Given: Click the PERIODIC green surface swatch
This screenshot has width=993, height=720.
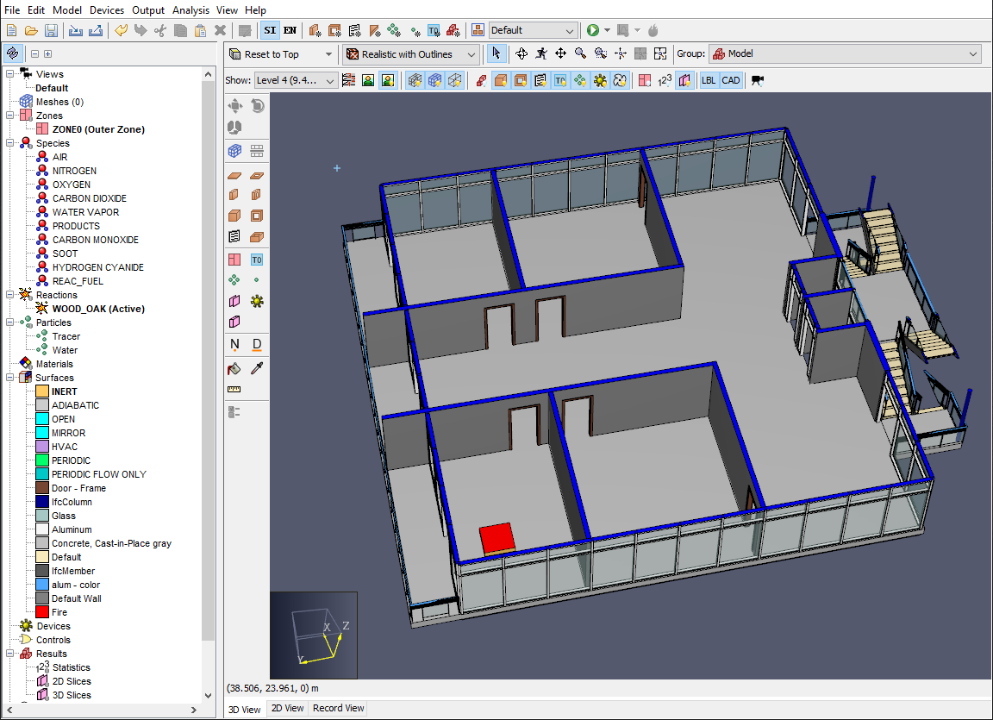Looking at the screenshot, I should coord(42,460).
